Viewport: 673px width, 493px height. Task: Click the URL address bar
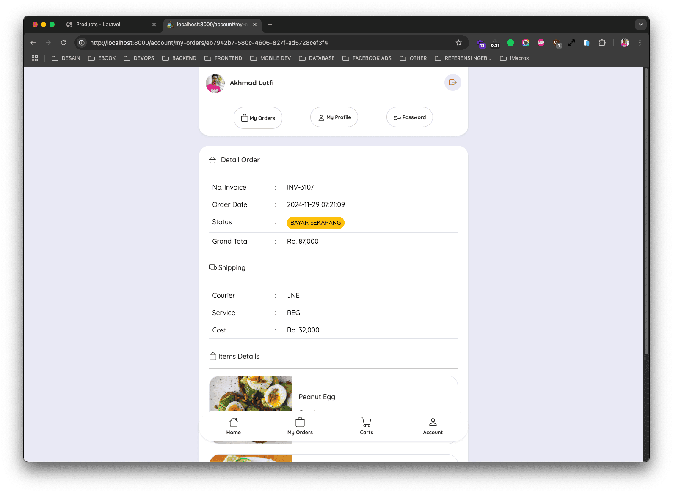267,43
